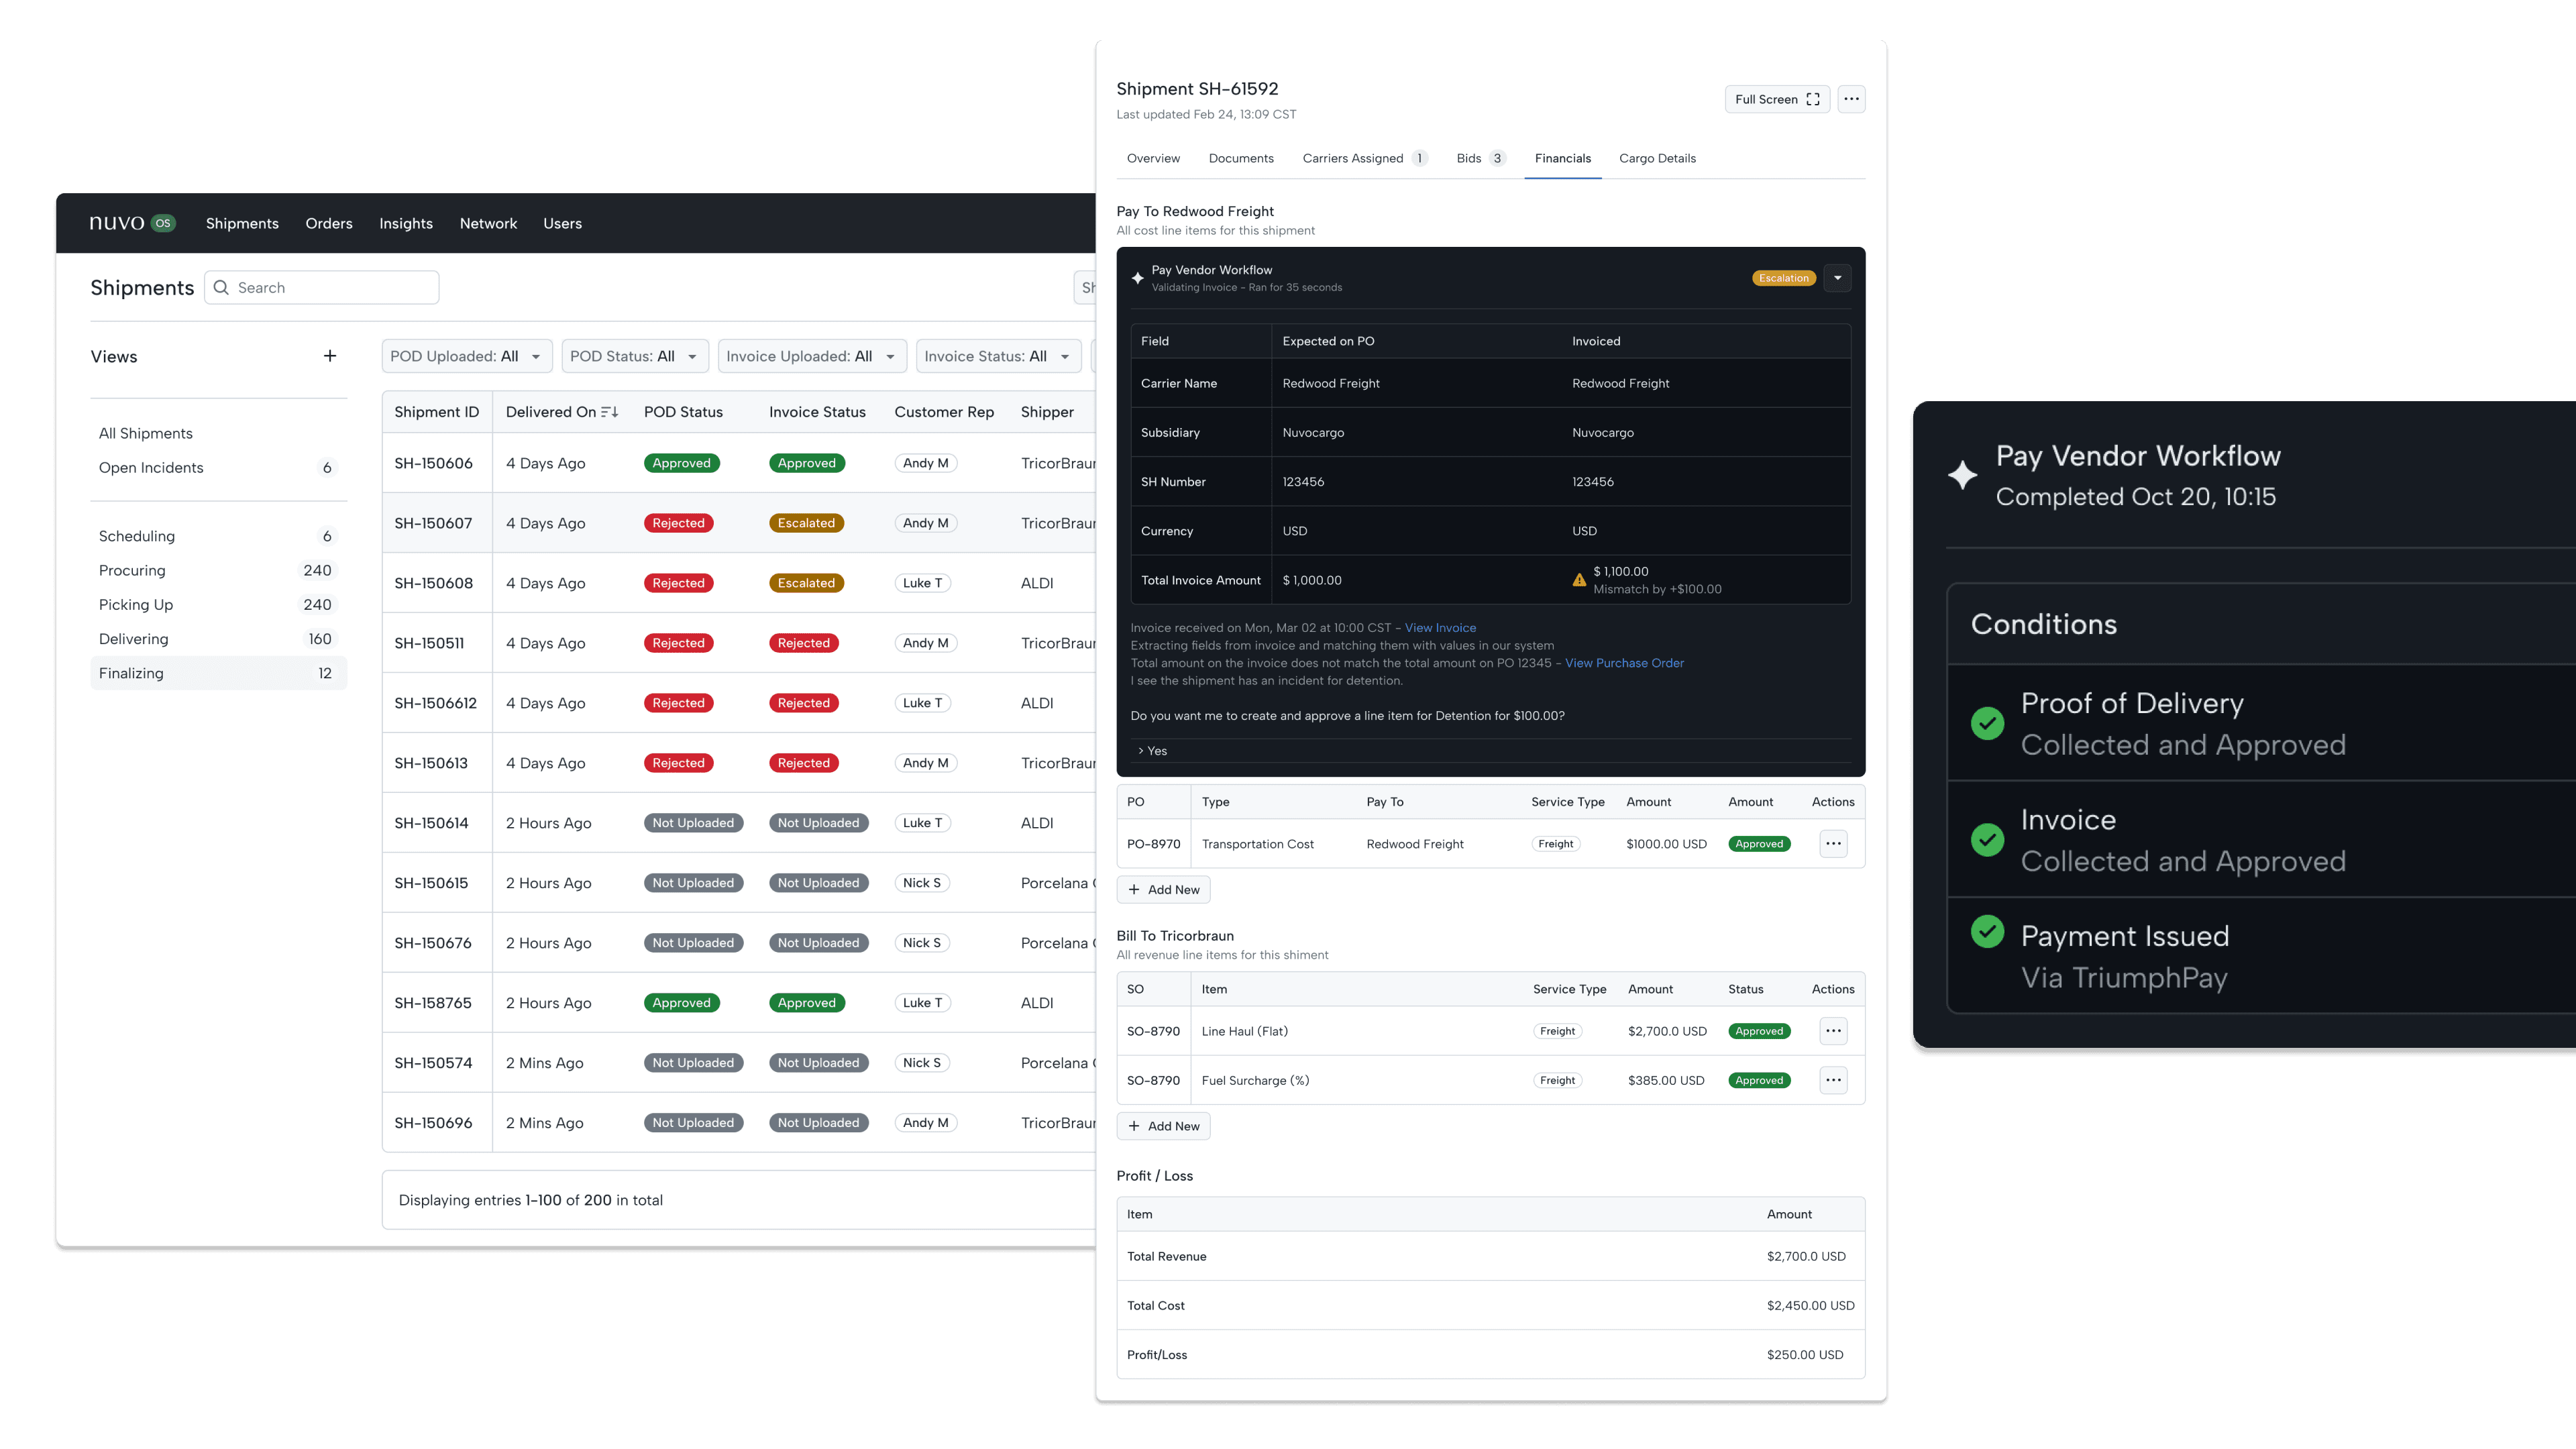Screen dimensions: 2576x1449
Task: Select the Financials tab
Action: tap(1562, 158)
